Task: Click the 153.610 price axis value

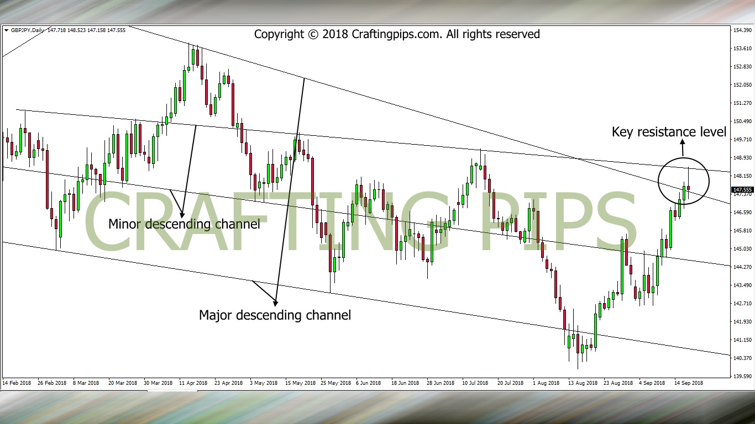Action: [743, 49]
